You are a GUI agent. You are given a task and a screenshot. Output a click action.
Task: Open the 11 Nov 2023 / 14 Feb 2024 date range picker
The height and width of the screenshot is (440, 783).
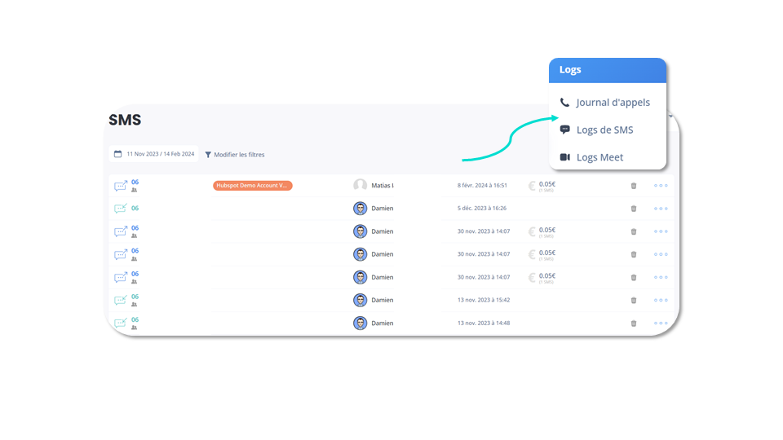pyautogui.click(x=154, y=154)
